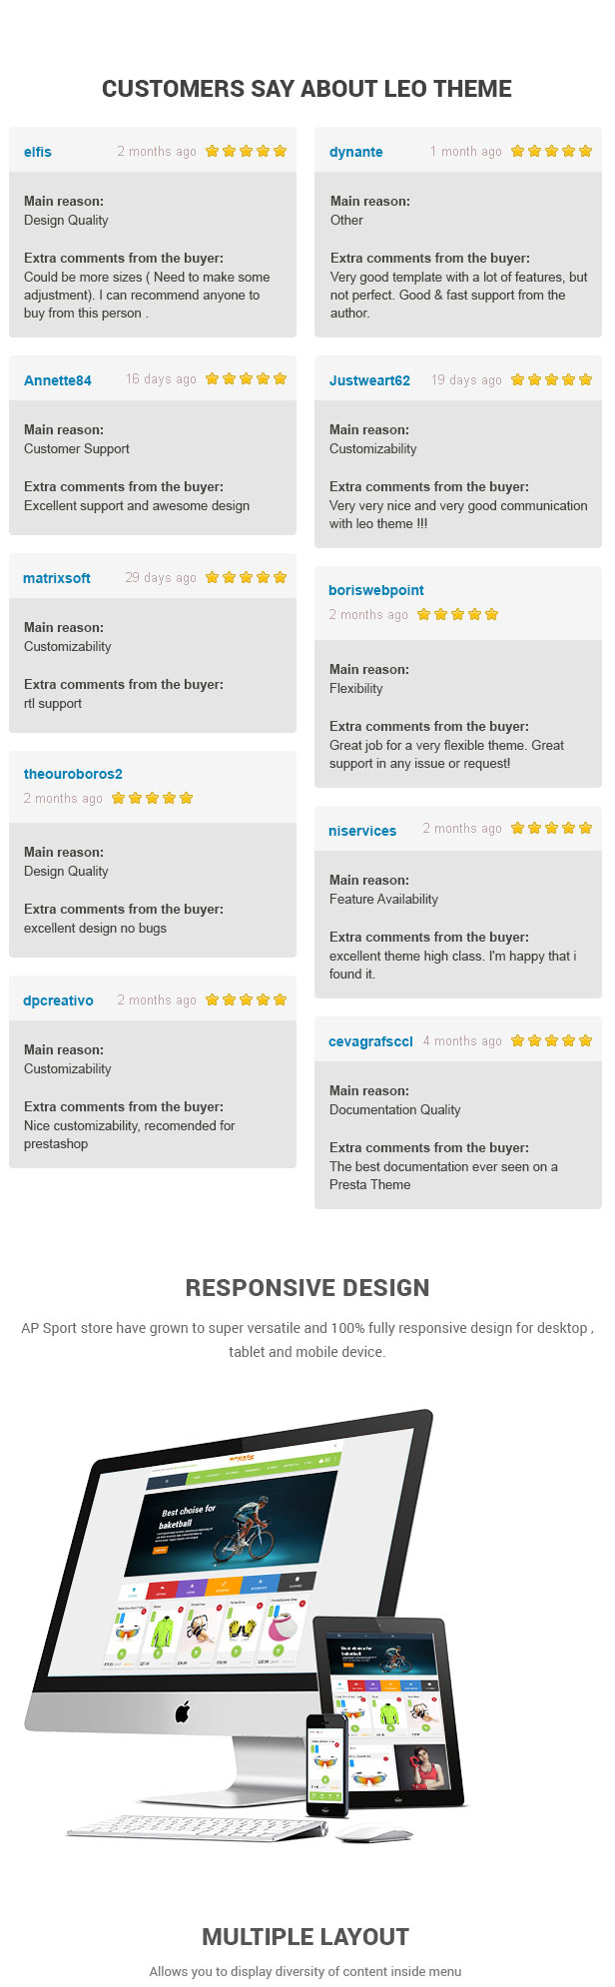Click the smartphone device preview
615x1987 pixels.
coord(328,1766)
